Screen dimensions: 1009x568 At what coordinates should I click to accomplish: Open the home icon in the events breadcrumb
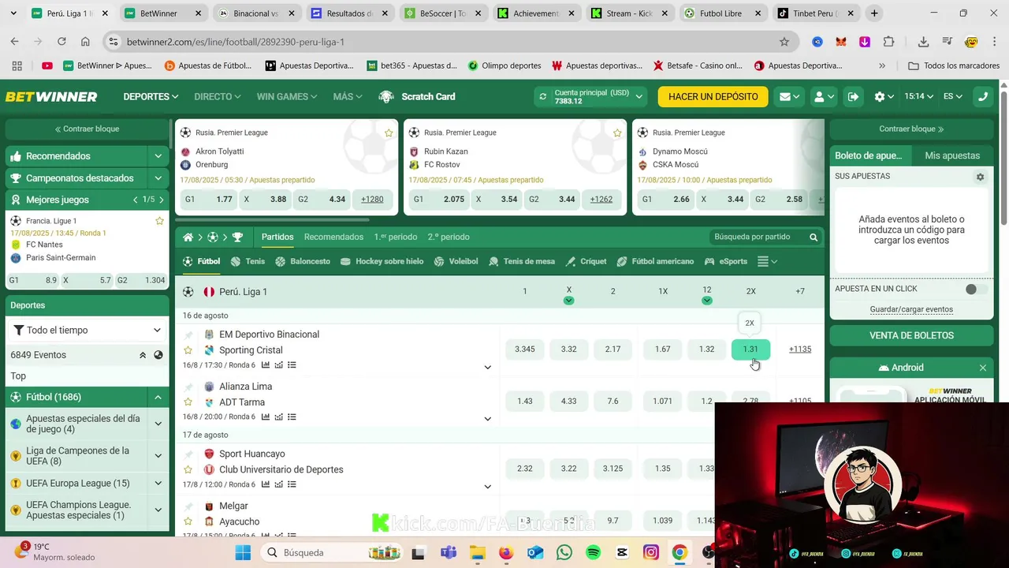point(188,237)
